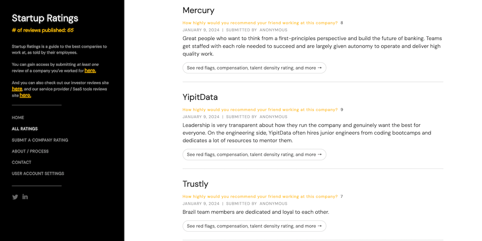Open User Account Settings
The image size is (482, 241).
[38, 174]
